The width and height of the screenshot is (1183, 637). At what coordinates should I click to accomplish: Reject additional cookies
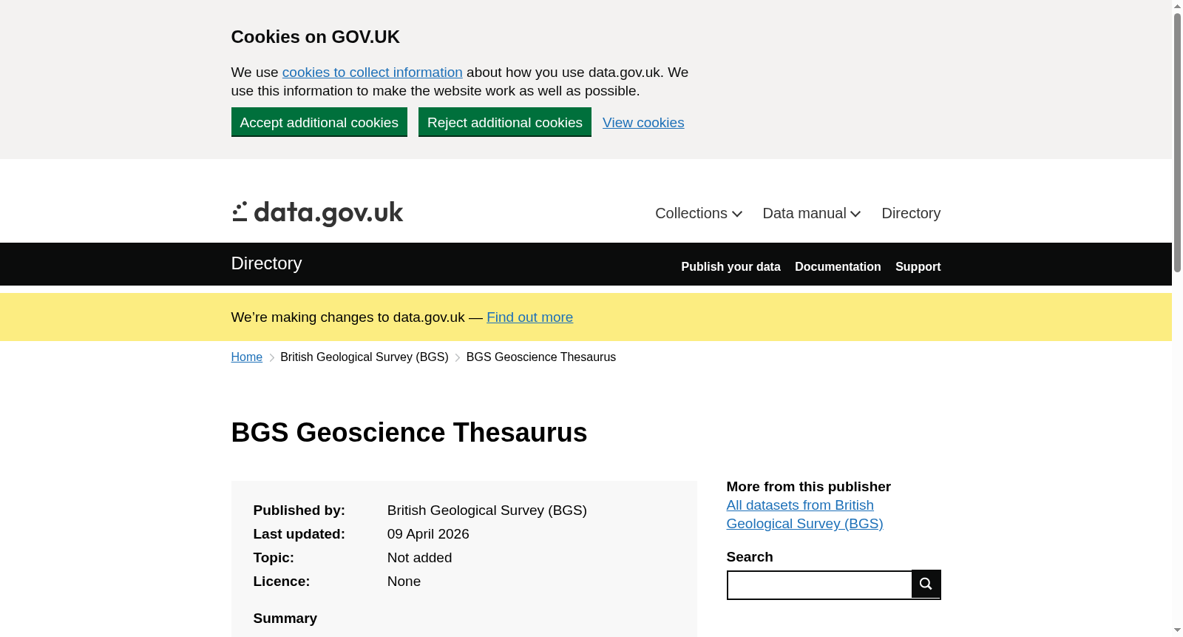pyautogui.click(x=505, y=122)
